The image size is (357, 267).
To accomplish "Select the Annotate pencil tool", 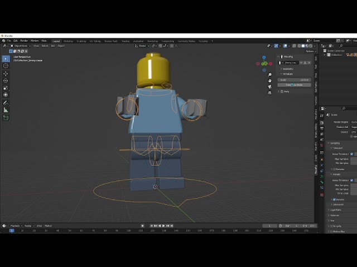I will (x=6, y=103).
